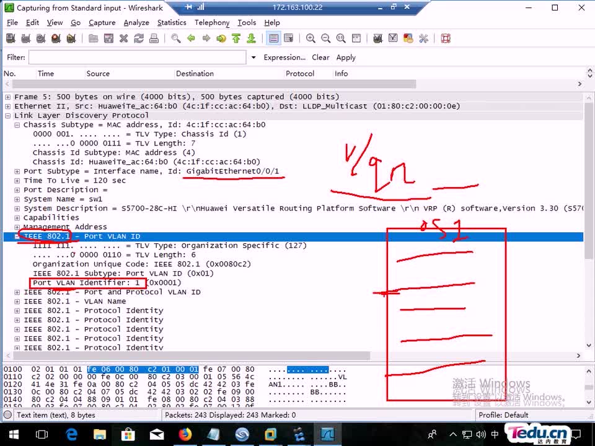
Task: Save this capture file icon
Action: tap(108, 38)
